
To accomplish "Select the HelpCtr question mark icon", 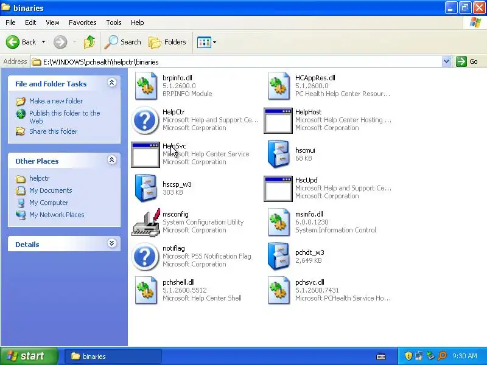I will tap(145, 120).
